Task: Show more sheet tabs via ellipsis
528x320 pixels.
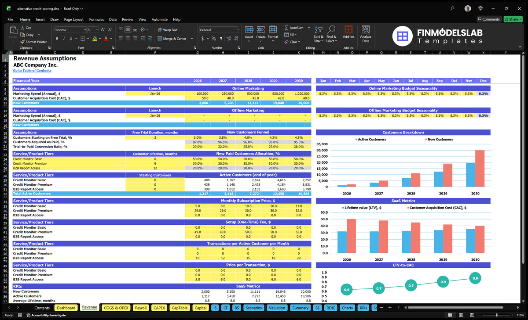Action: click(381, 308)
